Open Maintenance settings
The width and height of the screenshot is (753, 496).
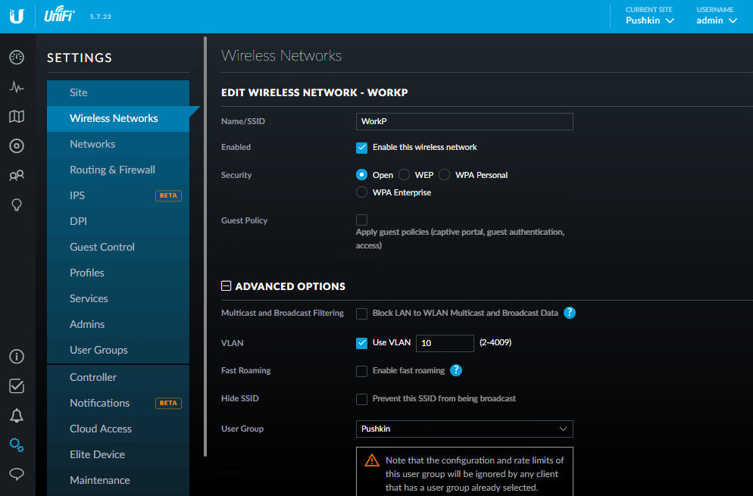pos(118,481)
